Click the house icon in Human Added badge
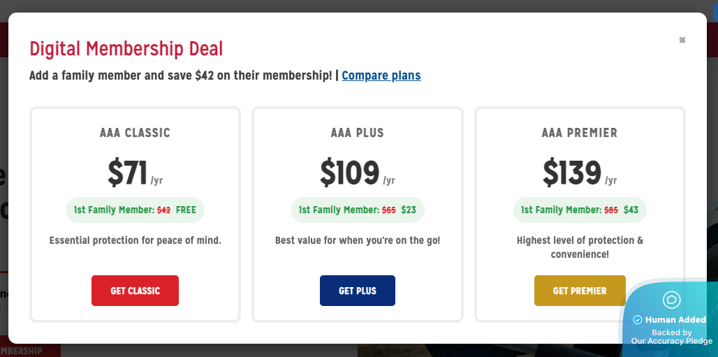Image resolution: width=718 pixels, height=357 pixels. pyautogui.click(x=671, y=300)
